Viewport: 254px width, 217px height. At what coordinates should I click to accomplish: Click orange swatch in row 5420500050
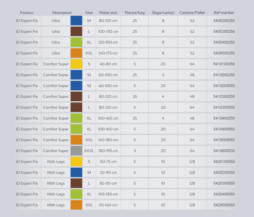tap(76, 205)
